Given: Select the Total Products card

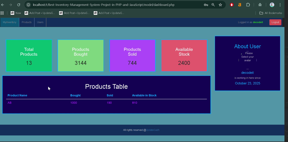Looking at the screenshot, I should click(29, 55).
